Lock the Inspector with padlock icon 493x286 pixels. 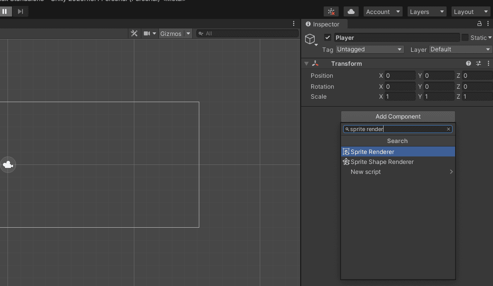480,24
